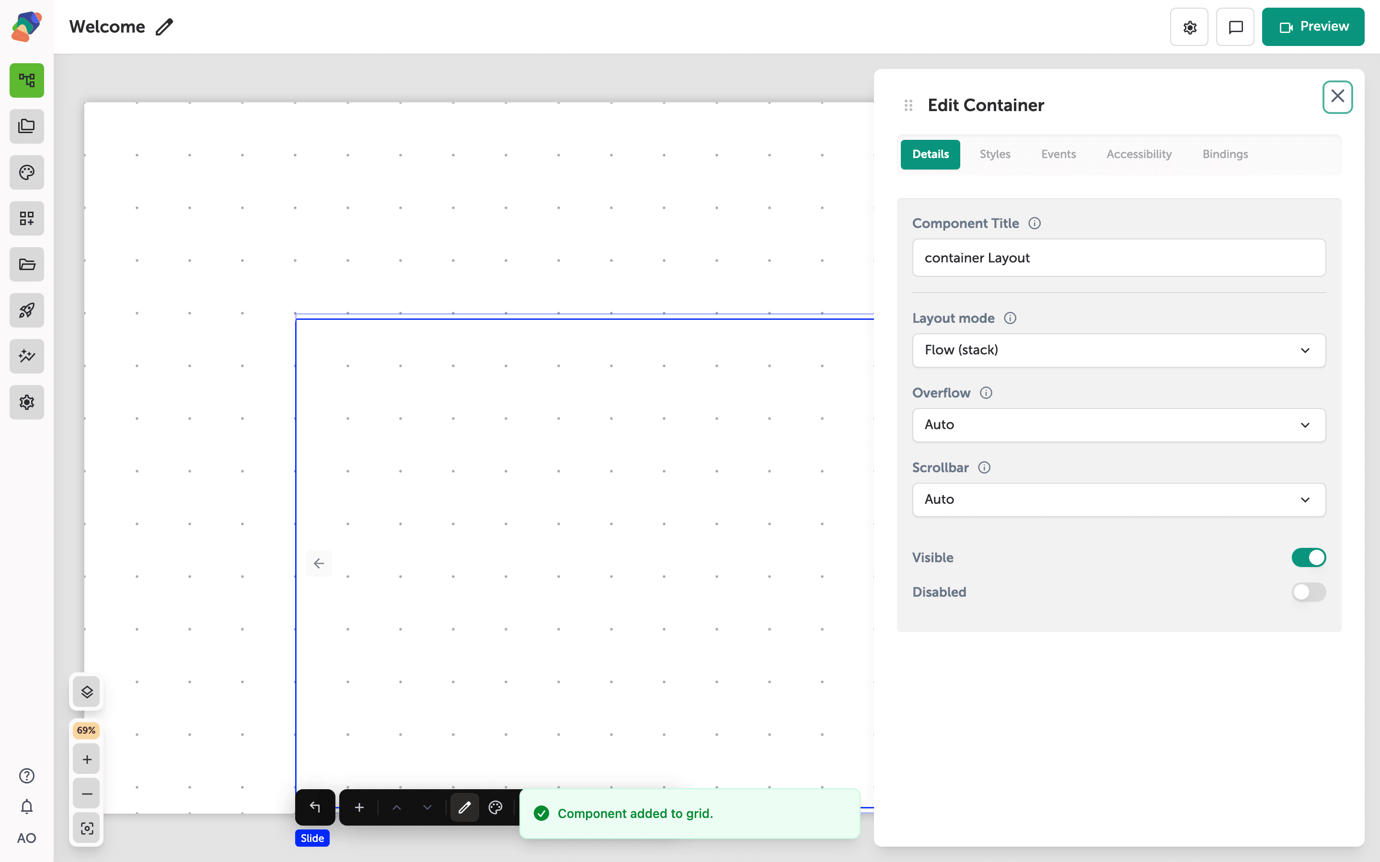Open the top bar settings gear button
This screenshot has height=862, width=1380.
[x=1189, y=27]
